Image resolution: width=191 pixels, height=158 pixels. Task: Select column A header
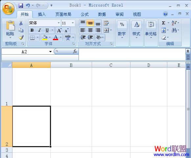coord(32,65)
